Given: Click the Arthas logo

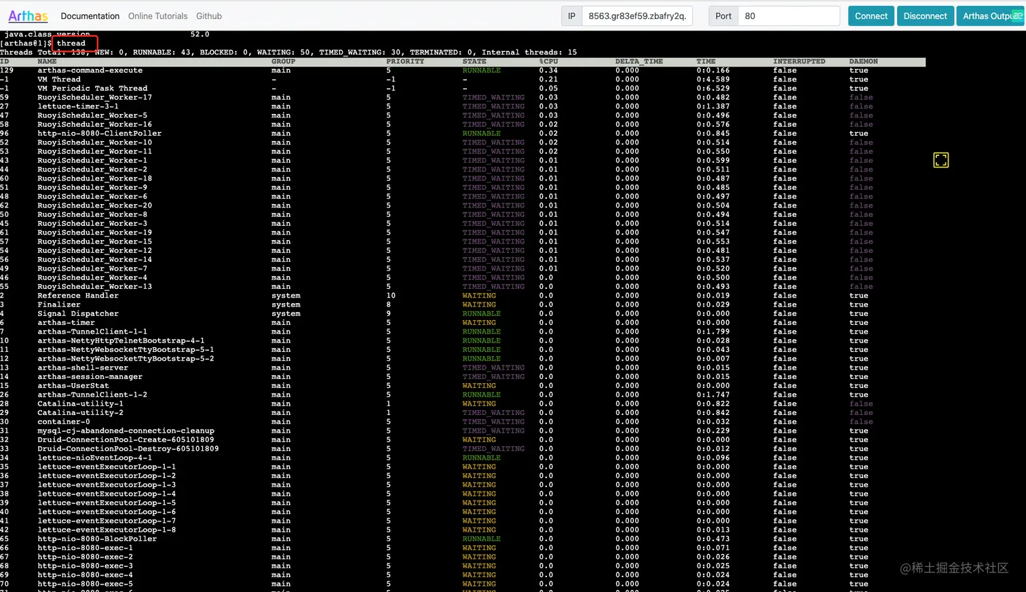Looking at the screenshot, I should coord(28,16).
